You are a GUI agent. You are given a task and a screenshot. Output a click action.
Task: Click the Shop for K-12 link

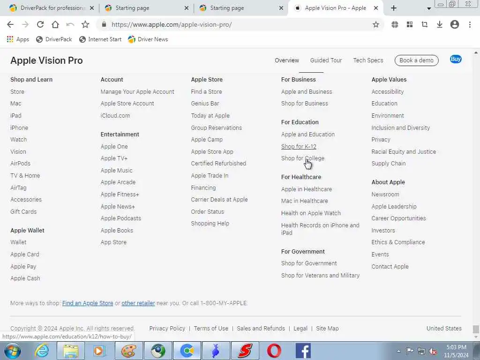click(299, 147)
